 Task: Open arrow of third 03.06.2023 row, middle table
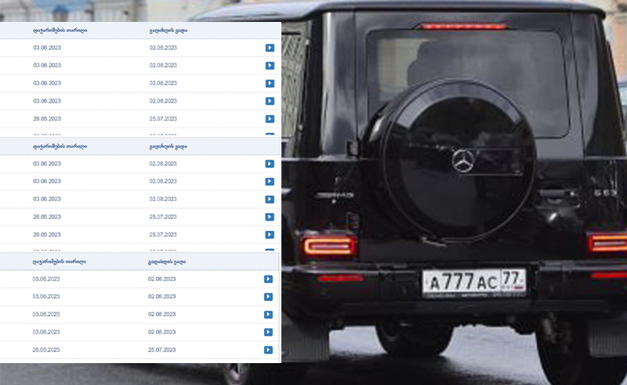(x=270, y=200)
